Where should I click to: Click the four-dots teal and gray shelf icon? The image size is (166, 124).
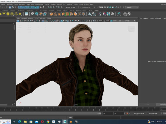click(x=108, y=14)
